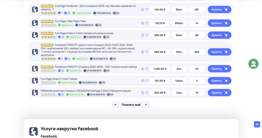
Task: Jump to top with blue arrow button
Action: pyautogui.click(x=257, y=124)
